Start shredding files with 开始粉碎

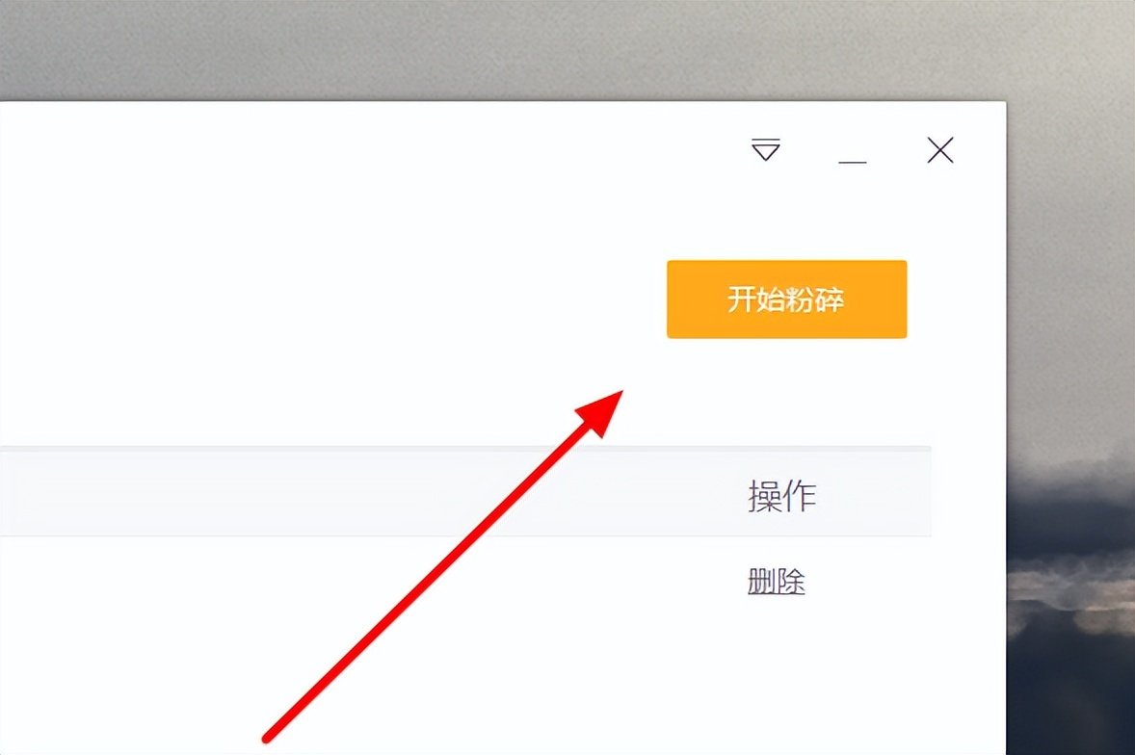click(787, 299)
